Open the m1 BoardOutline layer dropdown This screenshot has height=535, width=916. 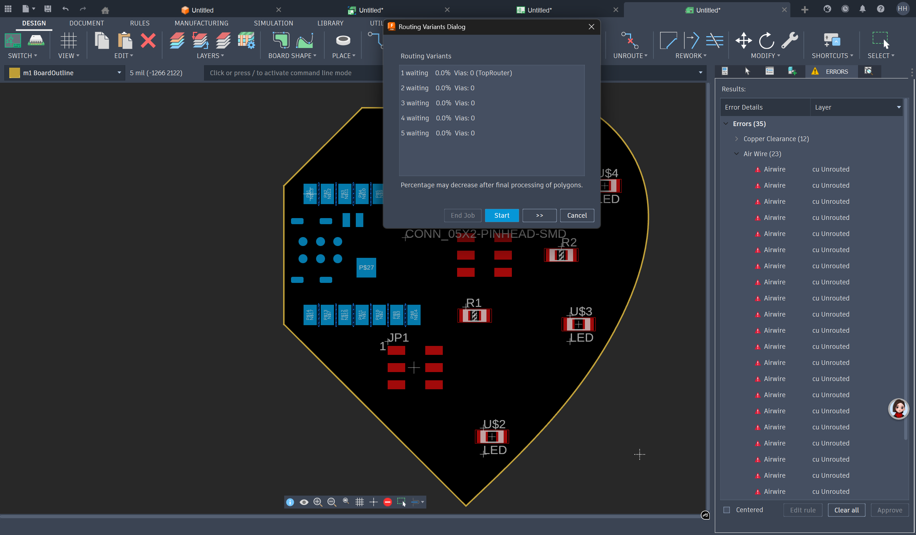[119, 73]
